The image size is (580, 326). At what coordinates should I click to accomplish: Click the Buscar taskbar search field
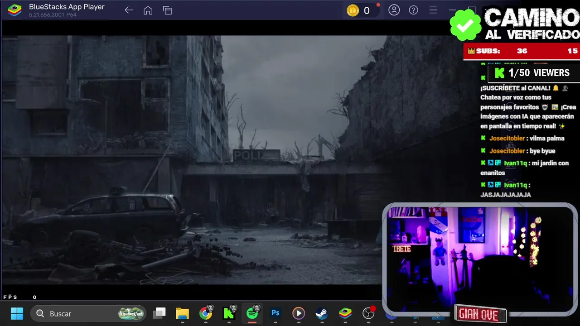pyautogui.click(x=89, y=313)
